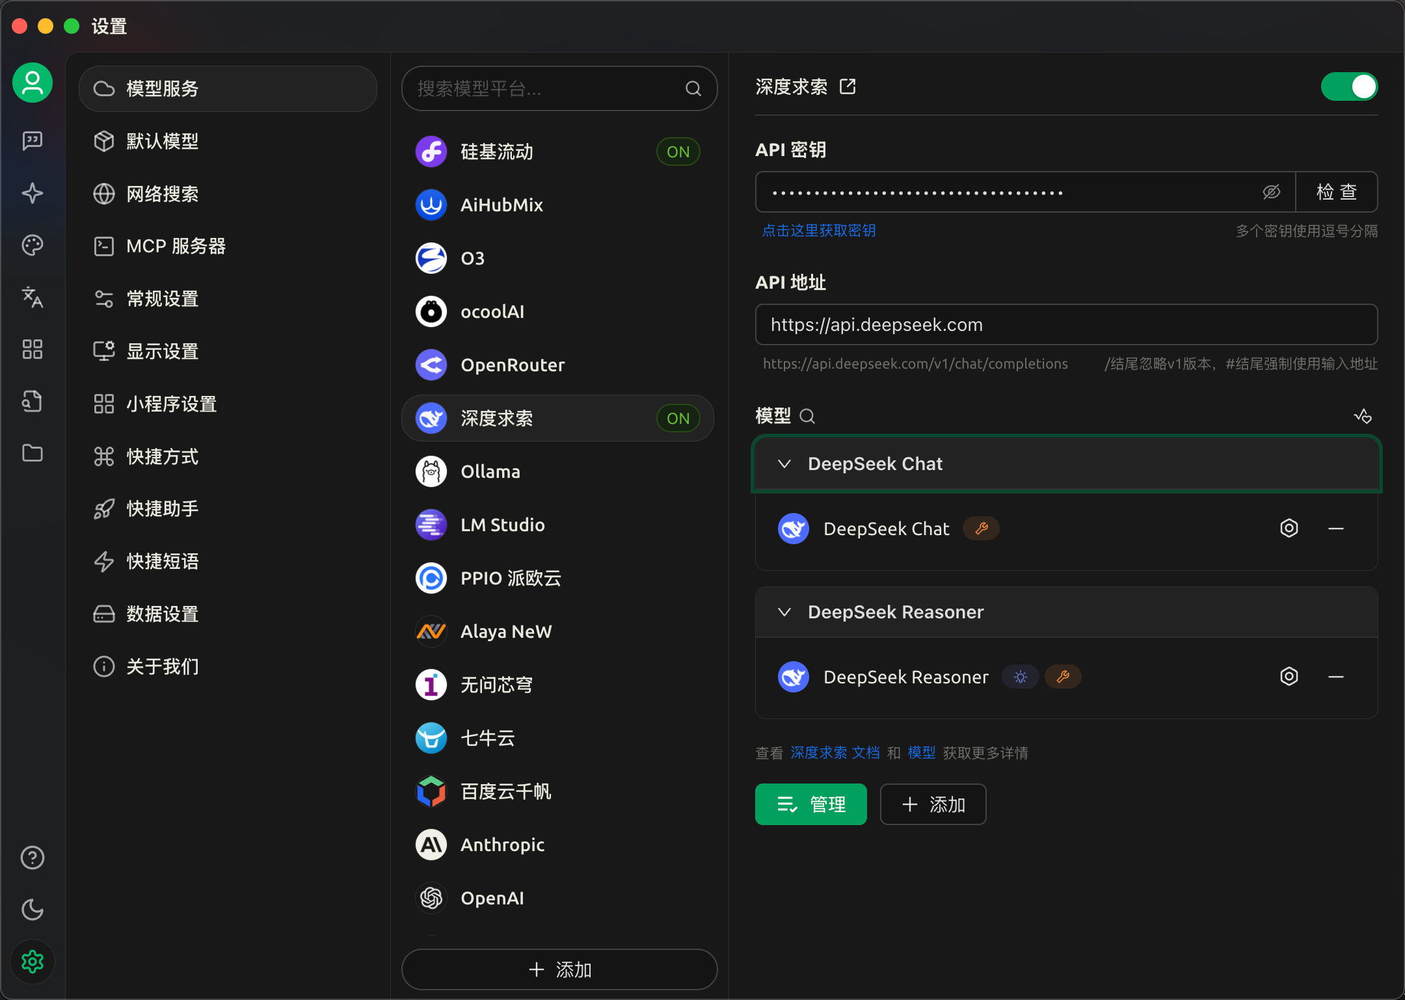Show API key with the eye icon
This screenshot has width=1405, height=1000.
[x=1272, y=192]
